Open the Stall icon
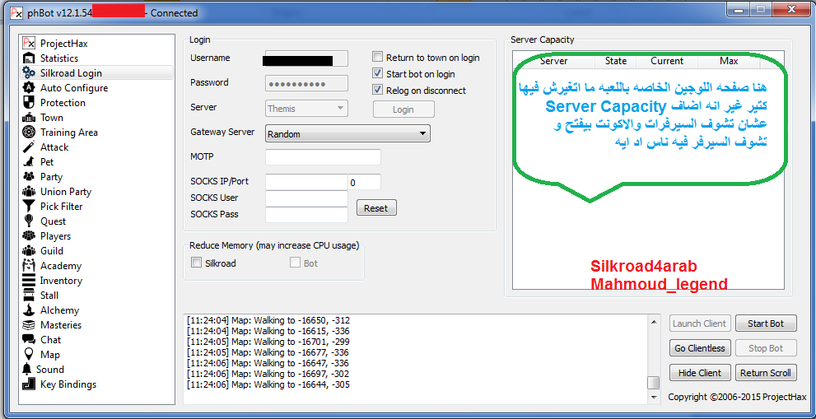The height and width of the screenshot is (419, 816). coord(29,296)
